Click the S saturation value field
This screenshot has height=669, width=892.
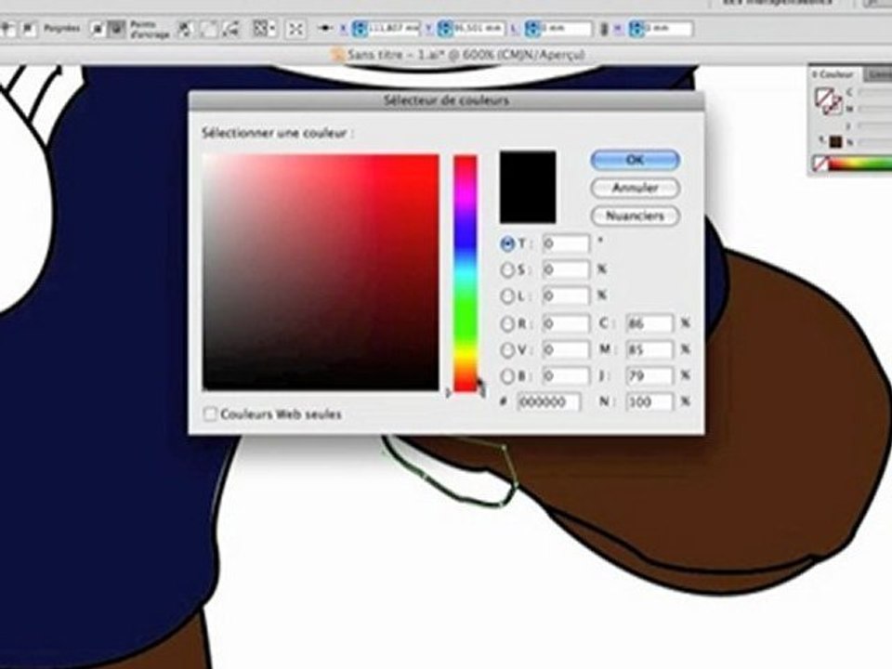point(566,269)
